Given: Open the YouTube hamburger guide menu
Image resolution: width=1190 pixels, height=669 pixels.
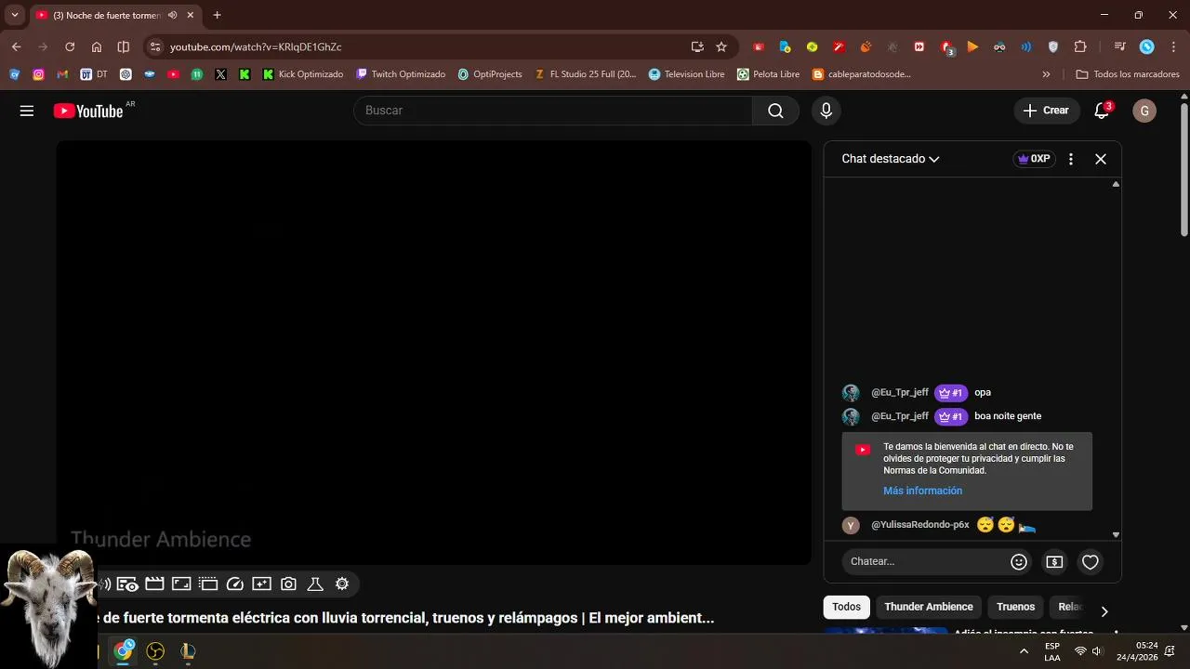Looking at the screenshot, I should click(27, 111).
